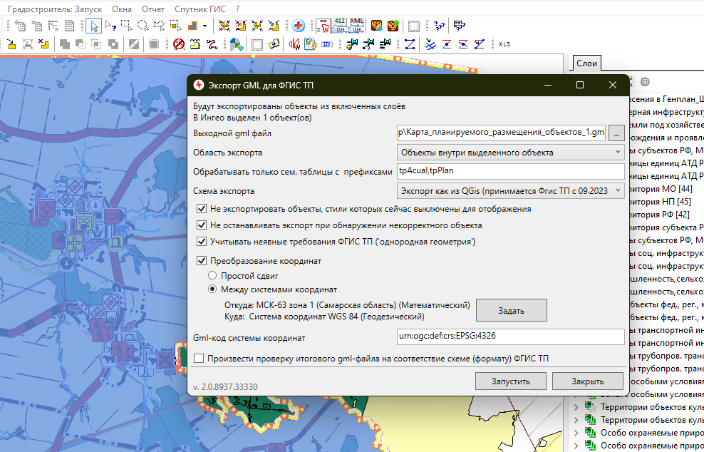Open the 'Отчет' menu
This screenshot has width=704, height=452.
click(x=153, y=9)
